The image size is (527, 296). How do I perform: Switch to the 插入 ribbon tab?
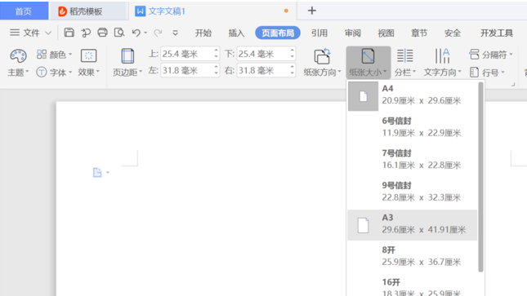pyautogui.click(x=236, y=33)
